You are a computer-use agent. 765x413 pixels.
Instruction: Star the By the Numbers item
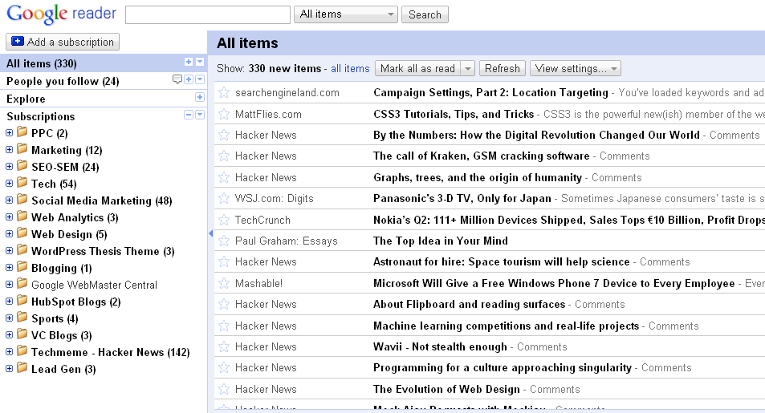coord(224,135)
